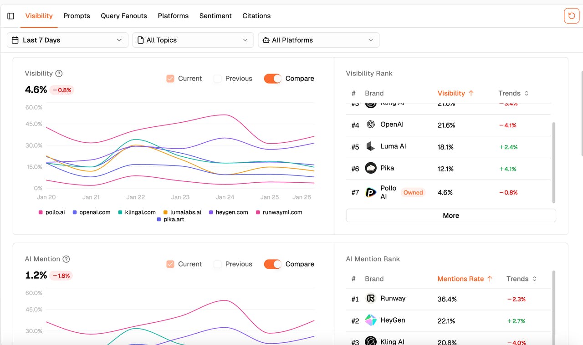The width and height of the screenshot is (583, 345).
Task: Click the Runway brand logo
Action: 371,298
